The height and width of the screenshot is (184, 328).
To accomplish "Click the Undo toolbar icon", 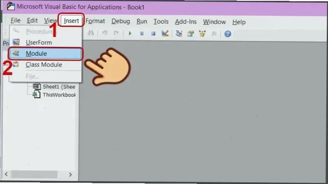I will 105,33.
